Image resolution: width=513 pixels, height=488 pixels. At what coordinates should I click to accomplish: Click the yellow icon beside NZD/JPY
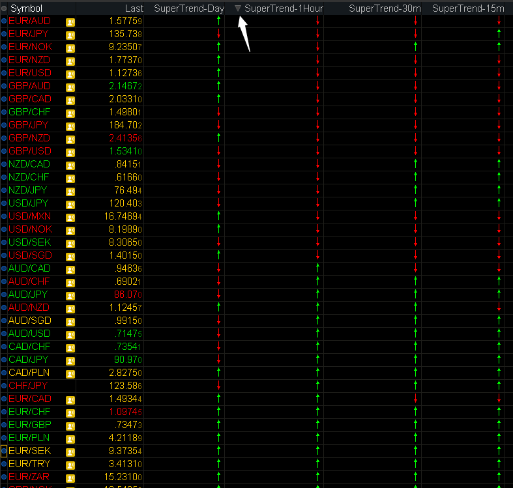pos(70,192)
